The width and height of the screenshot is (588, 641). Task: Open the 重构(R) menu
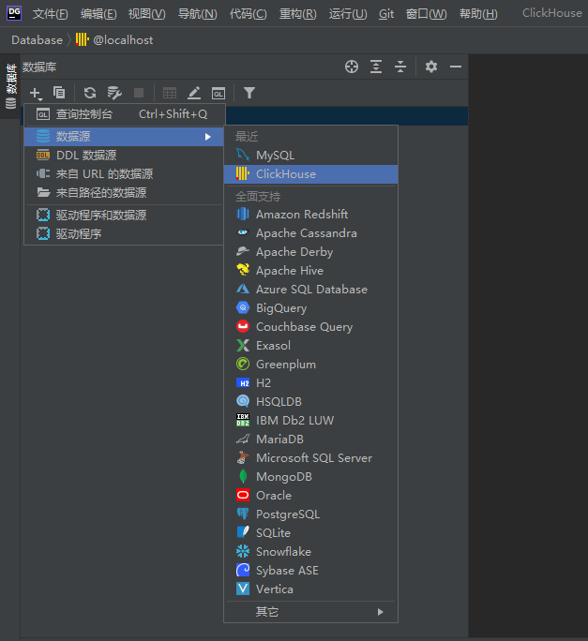[x=298, y=14]
